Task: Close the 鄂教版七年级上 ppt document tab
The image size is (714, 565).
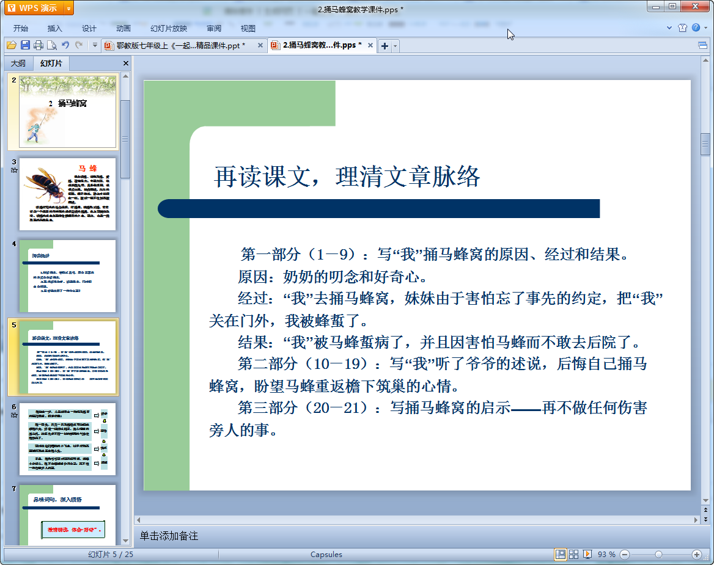Action: [260, 45]
